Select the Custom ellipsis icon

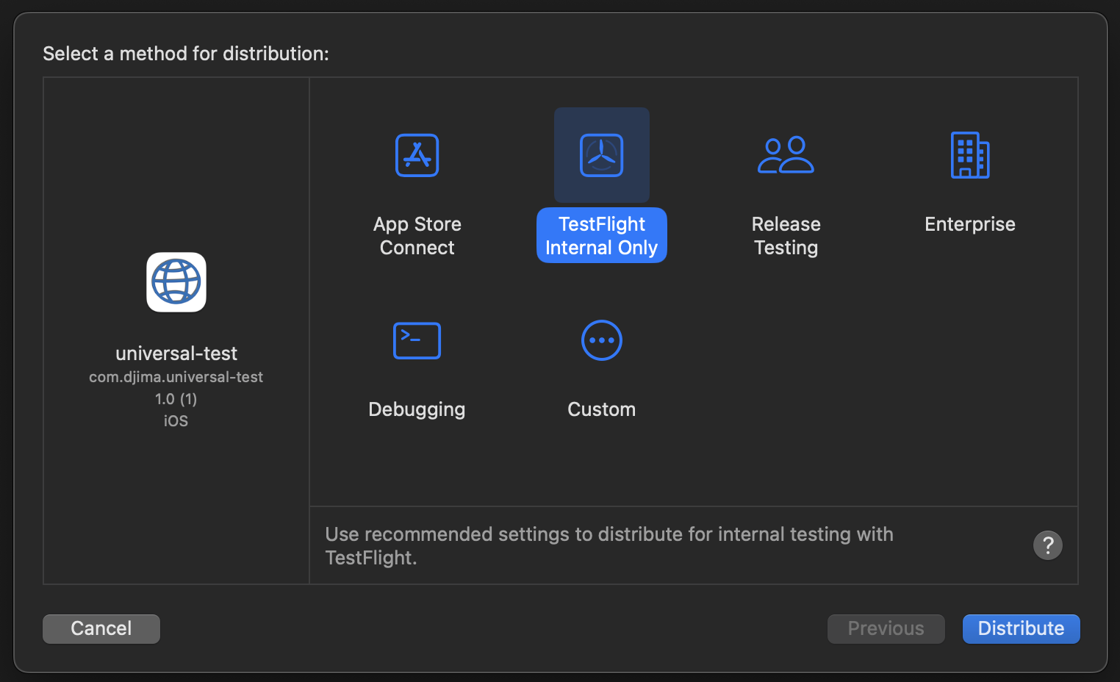[601, 340]
